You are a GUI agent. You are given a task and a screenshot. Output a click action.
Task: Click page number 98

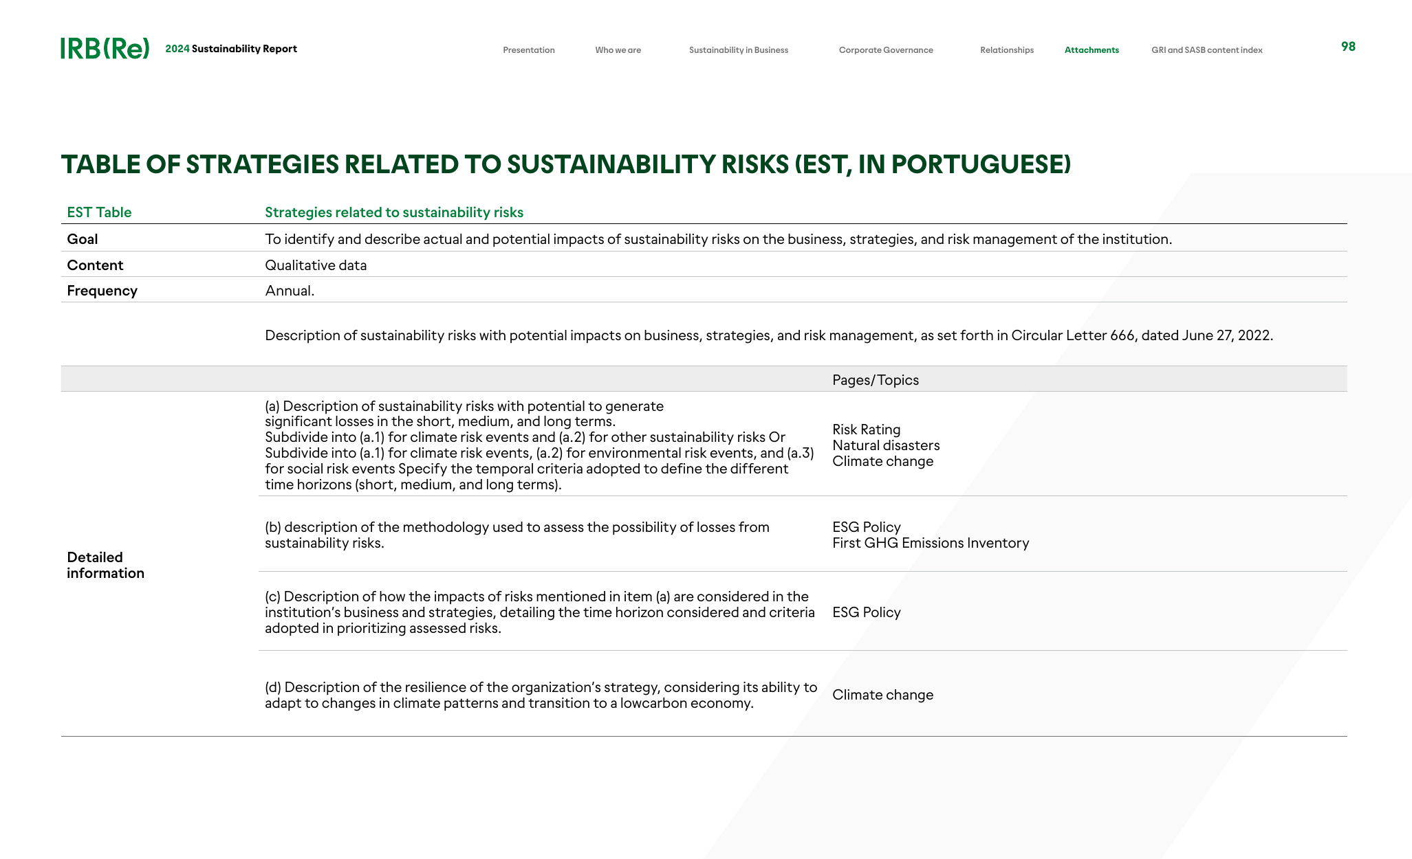click(1348, 47)
